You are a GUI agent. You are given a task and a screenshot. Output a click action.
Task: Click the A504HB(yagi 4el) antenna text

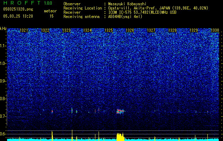tap(125, 17)
